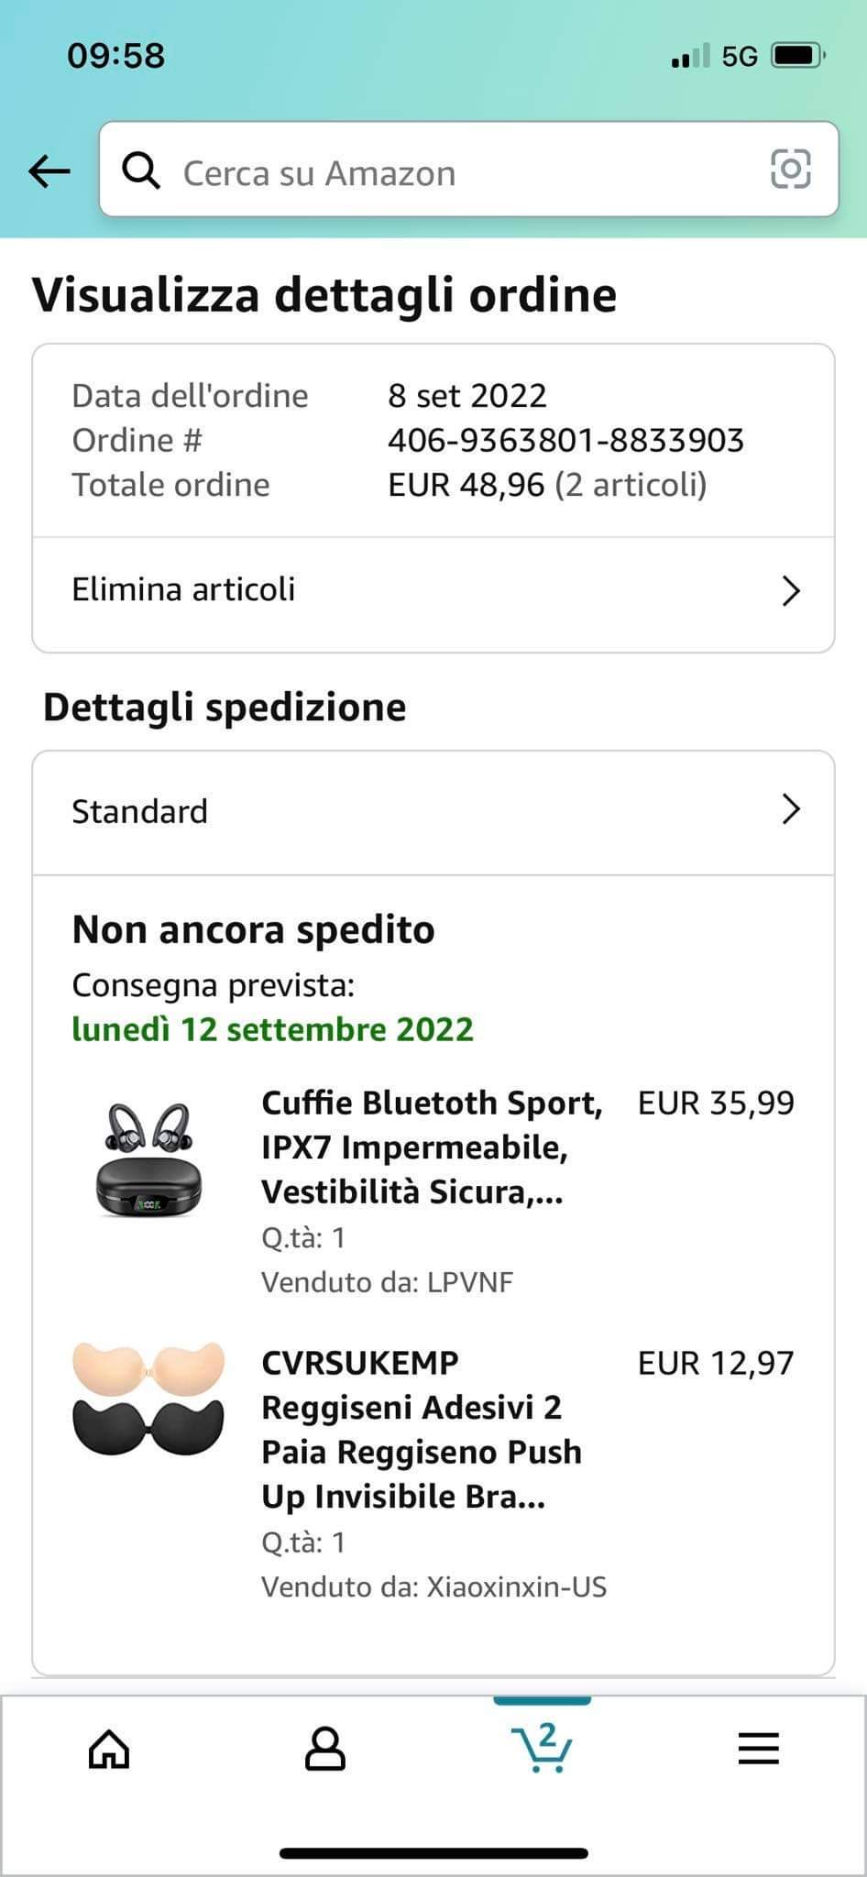Tap the back arrow icon

point(49,170)
